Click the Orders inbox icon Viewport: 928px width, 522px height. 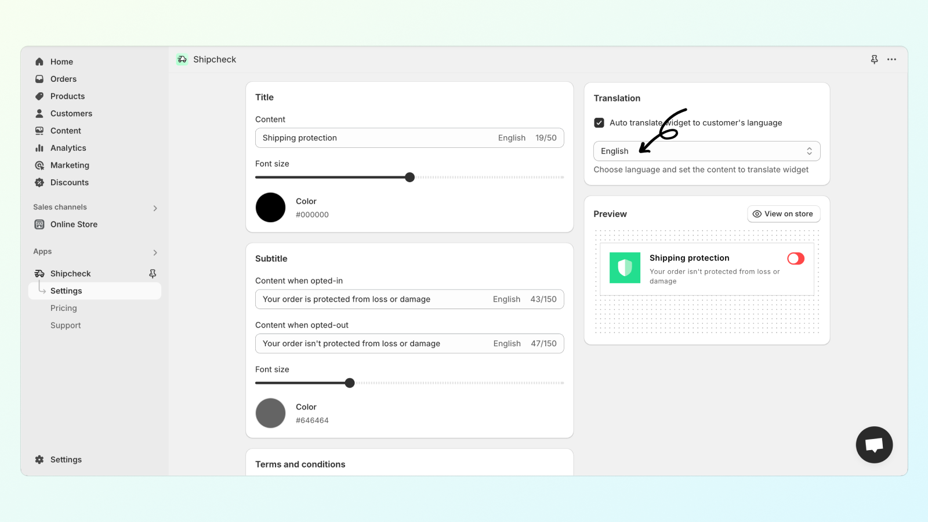[x=39, y=79]
